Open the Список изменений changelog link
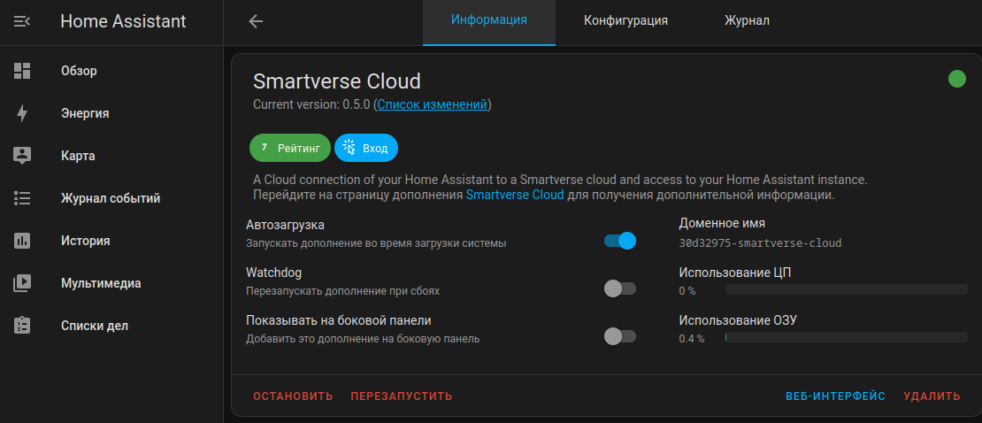Viewport: 982px width, 423px height. [432, 104]
